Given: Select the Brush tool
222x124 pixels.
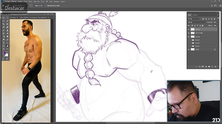Looking at the screenshot, I should (4, 30).
